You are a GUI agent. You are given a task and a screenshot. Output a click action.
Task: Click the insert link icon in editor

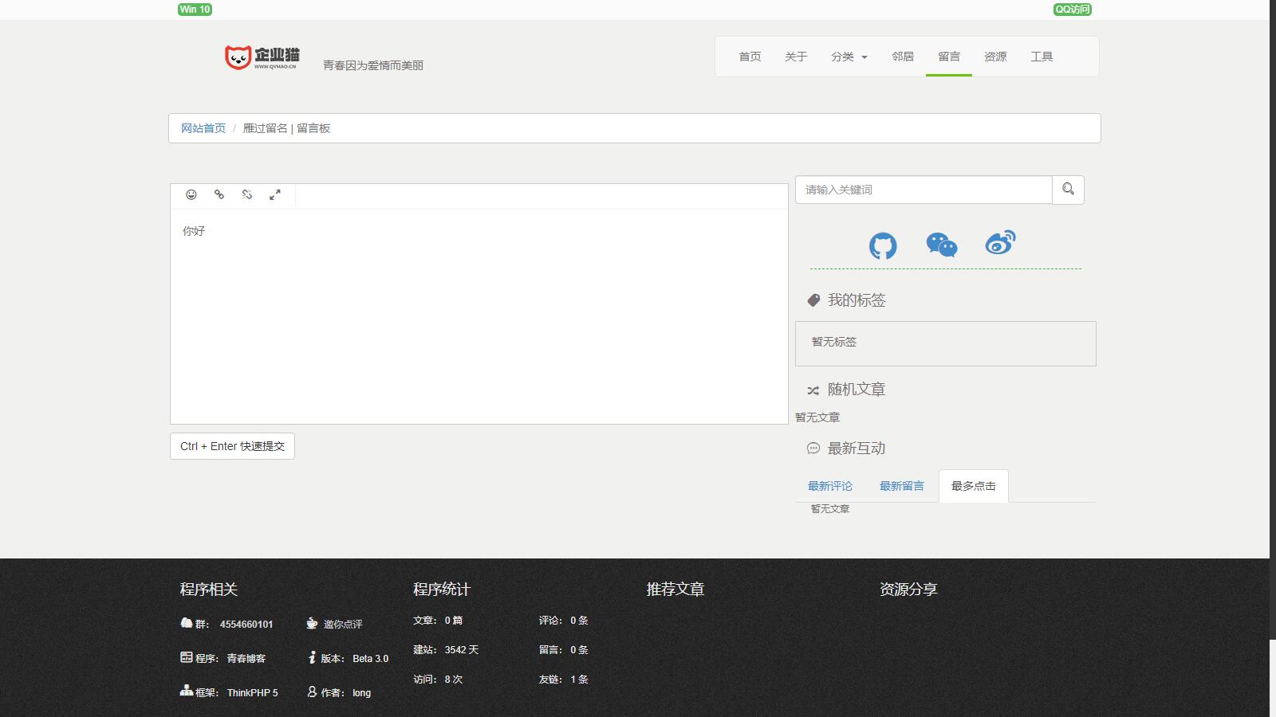click(x=219, y=195)
